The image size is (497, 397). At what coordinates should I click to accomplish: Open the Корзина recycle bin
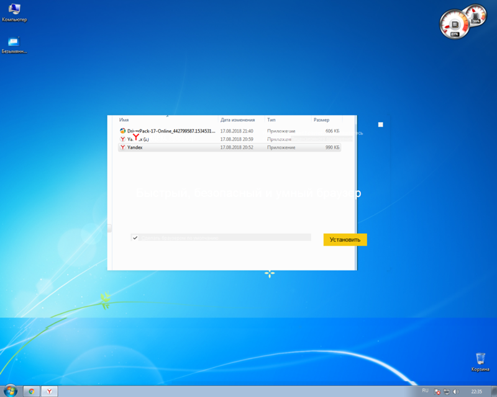point(480,362)
